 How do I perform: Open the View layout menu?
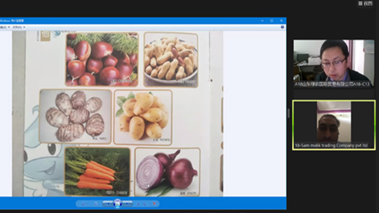[x=364, y=3]
